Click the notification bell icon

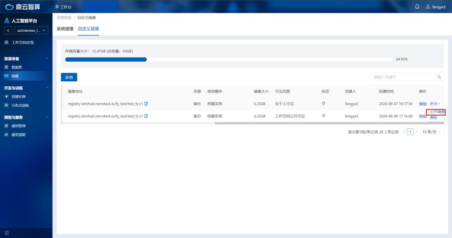pos(417,6)
